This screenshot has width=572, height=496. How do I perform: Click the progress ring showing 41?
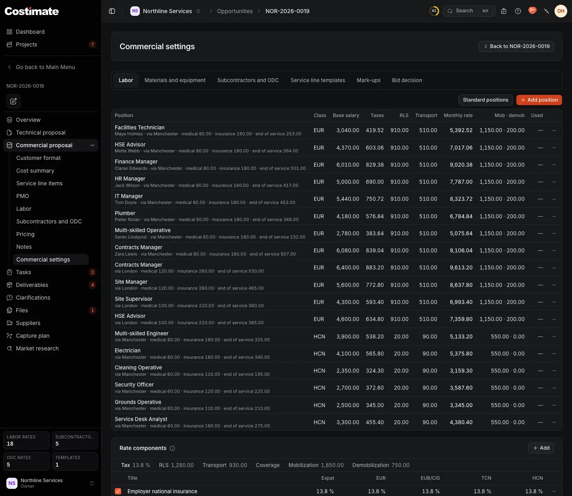click(434, 11)
